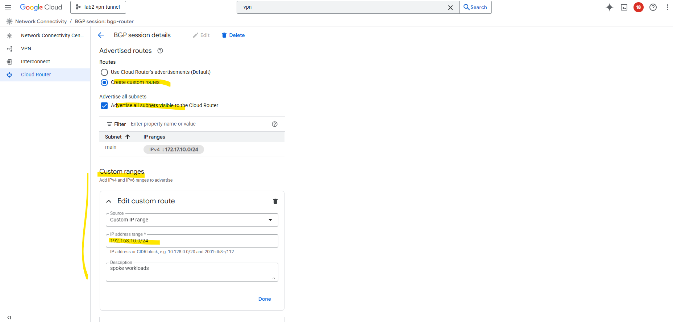Click the back arrow next to BGP session details
673x322 pixels.
point(101,35)
